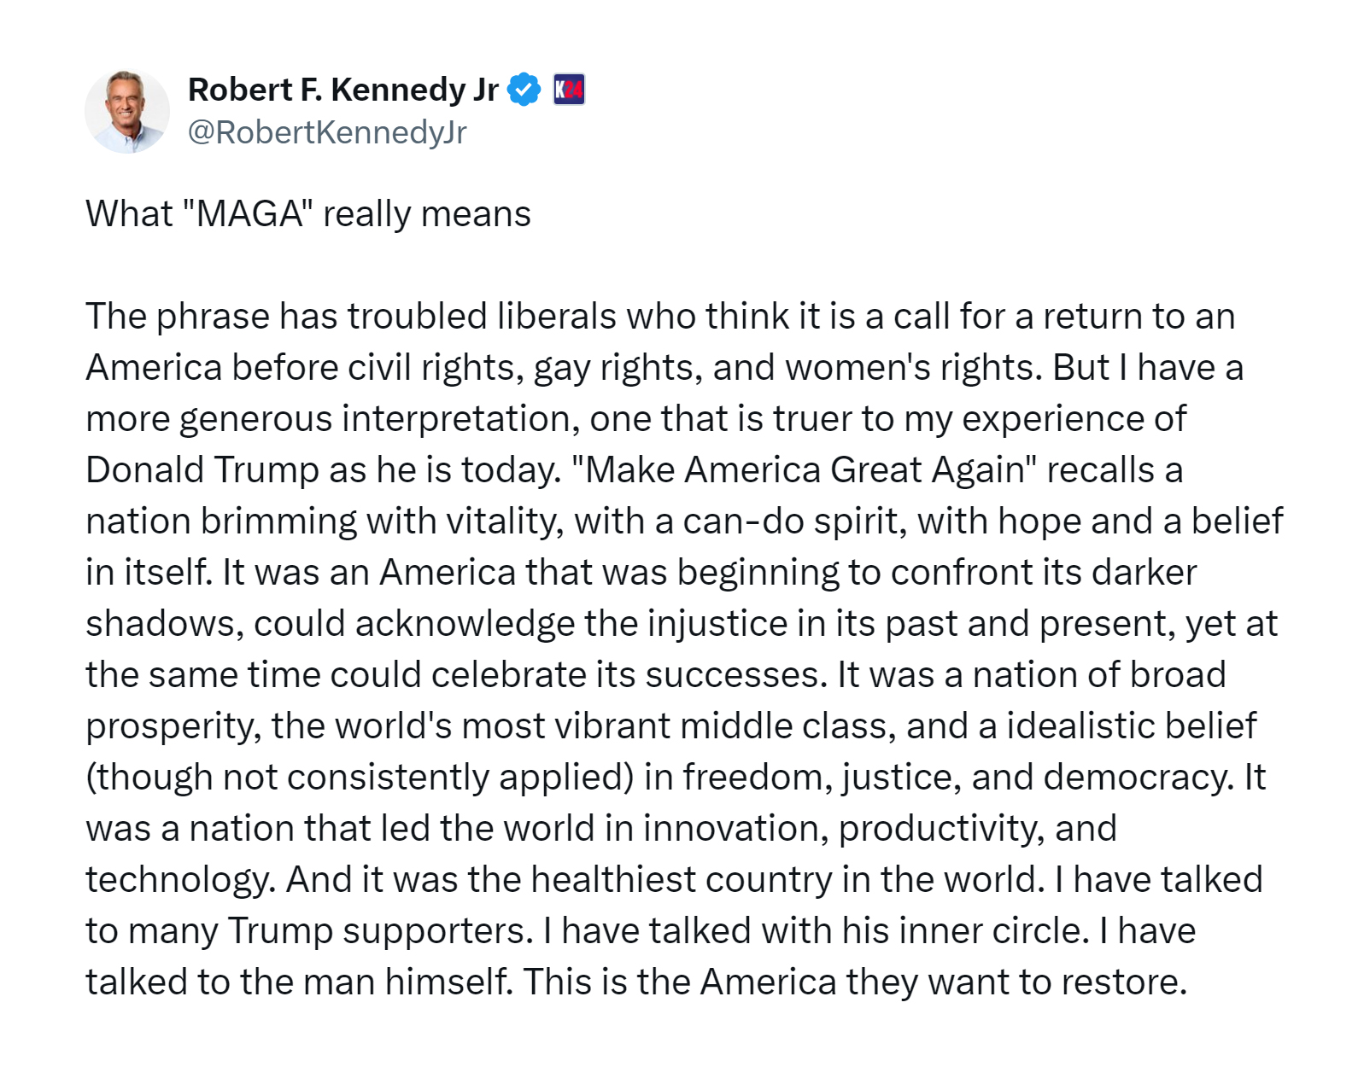Click the quoted phrase "Make America Great Again"
1364x1084 pixels.
[804, 470]
